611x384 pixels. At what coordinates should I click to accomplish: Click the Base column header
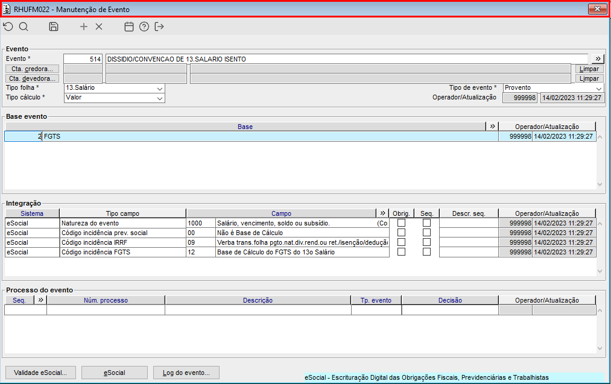tap(245, 127)
